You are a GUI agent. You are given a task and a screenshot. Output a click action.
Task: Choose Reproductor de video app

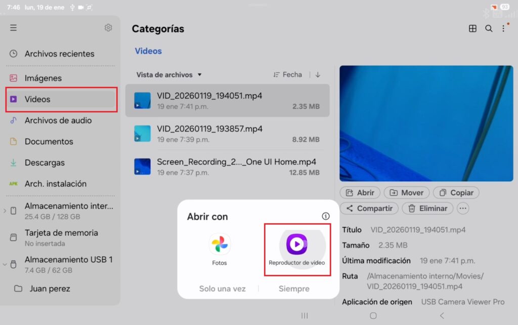(x=297, y=245)
